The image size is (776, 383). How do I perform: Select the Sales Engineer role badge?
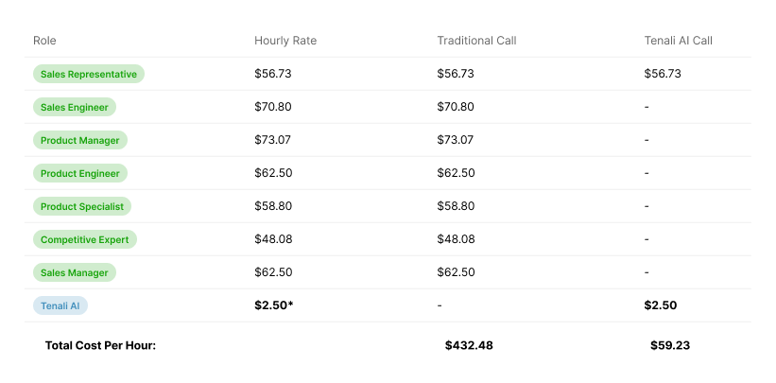pyautogui.click(x=74, y=107)
